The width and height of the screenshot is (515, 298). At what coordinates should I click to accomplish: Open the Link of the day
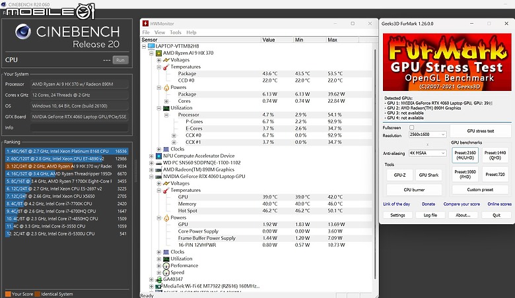[x=396, y=204]
